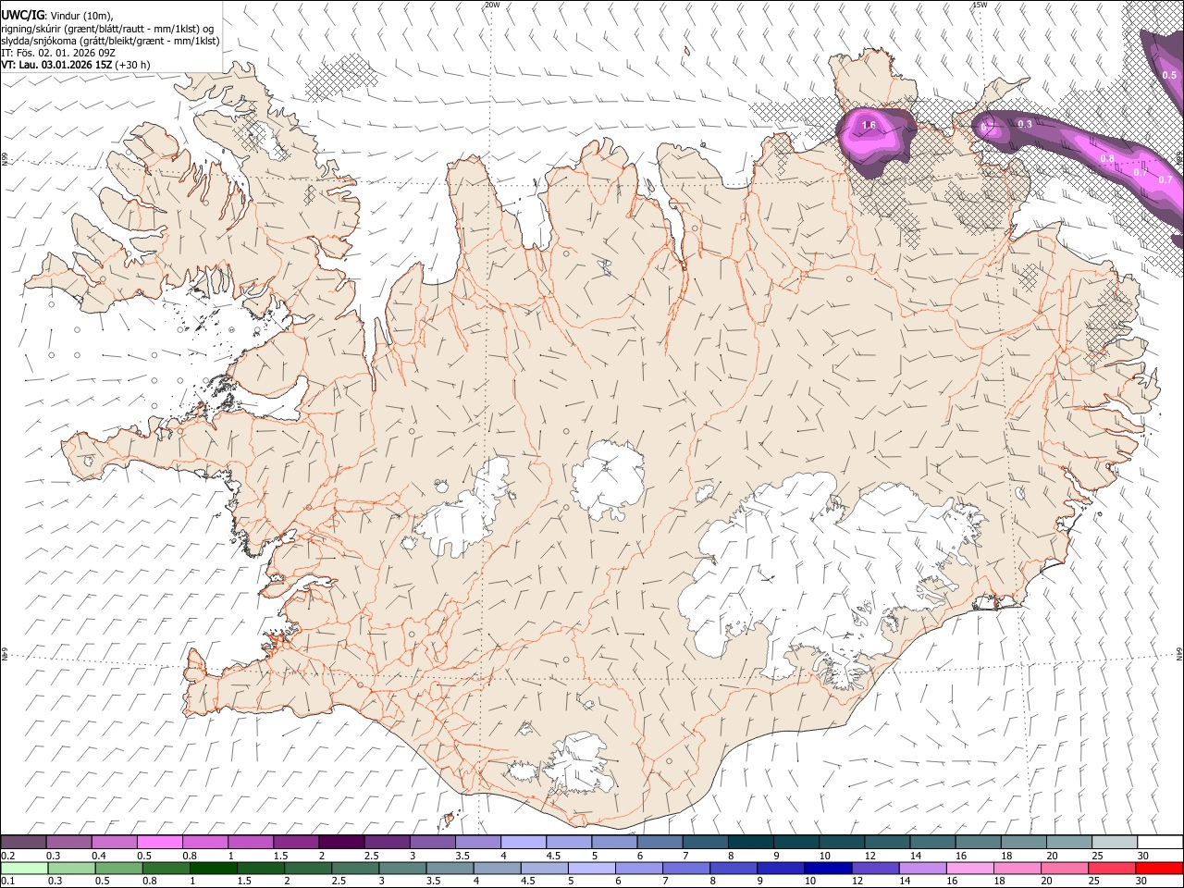Select the coral red rain legend swatch starting at 25
Viewport: 1184px width, 888px height.
pyautogui.click(x=1111, y=868)
